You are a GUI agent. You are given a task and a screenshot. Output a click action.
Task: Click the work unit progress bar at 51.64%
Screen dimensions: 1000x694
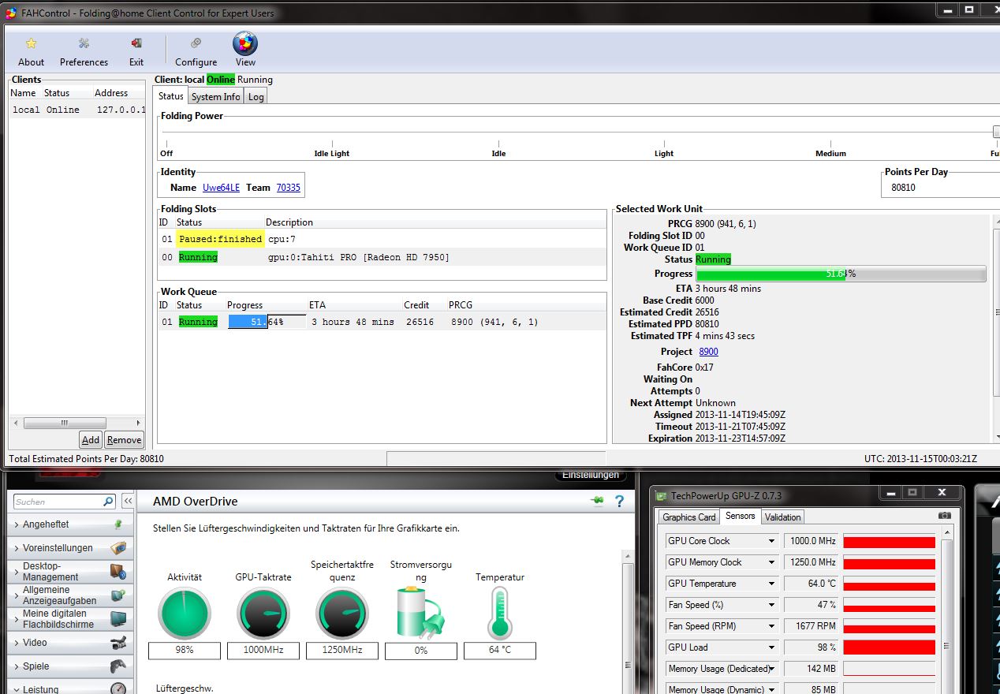(x=841, y=274)
